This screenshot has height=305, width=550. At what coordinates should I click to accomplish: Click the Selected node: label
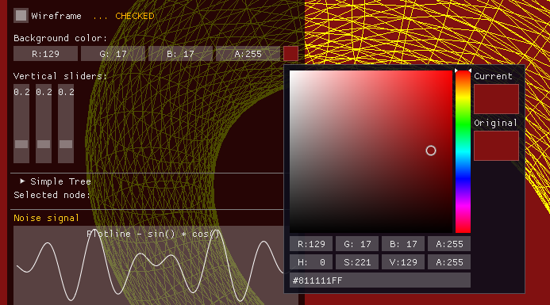pos(52,195)
